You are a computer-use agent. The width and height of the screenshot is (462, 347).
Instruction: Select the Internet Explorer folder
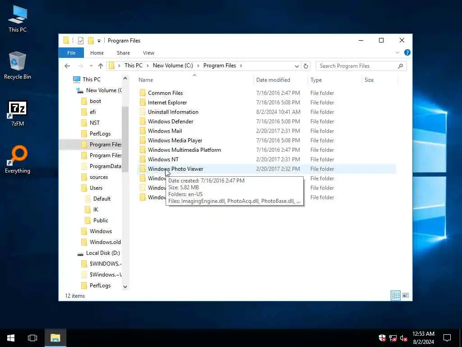point(167,103)
